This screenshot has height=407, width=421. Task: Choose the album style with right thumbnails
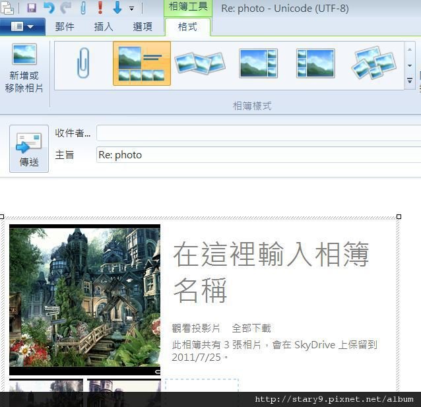[x=258, y=63]
